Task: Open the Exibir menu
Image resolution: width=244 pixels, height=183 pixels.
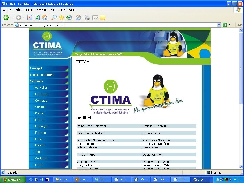Action: [29, 10]
